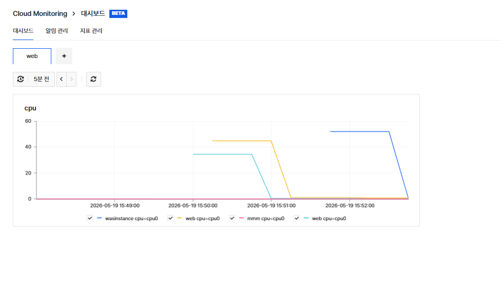Screen dimensions: 500x292
Task: Add a new dashboard tab with plus
Action: [x=64, y=56]
